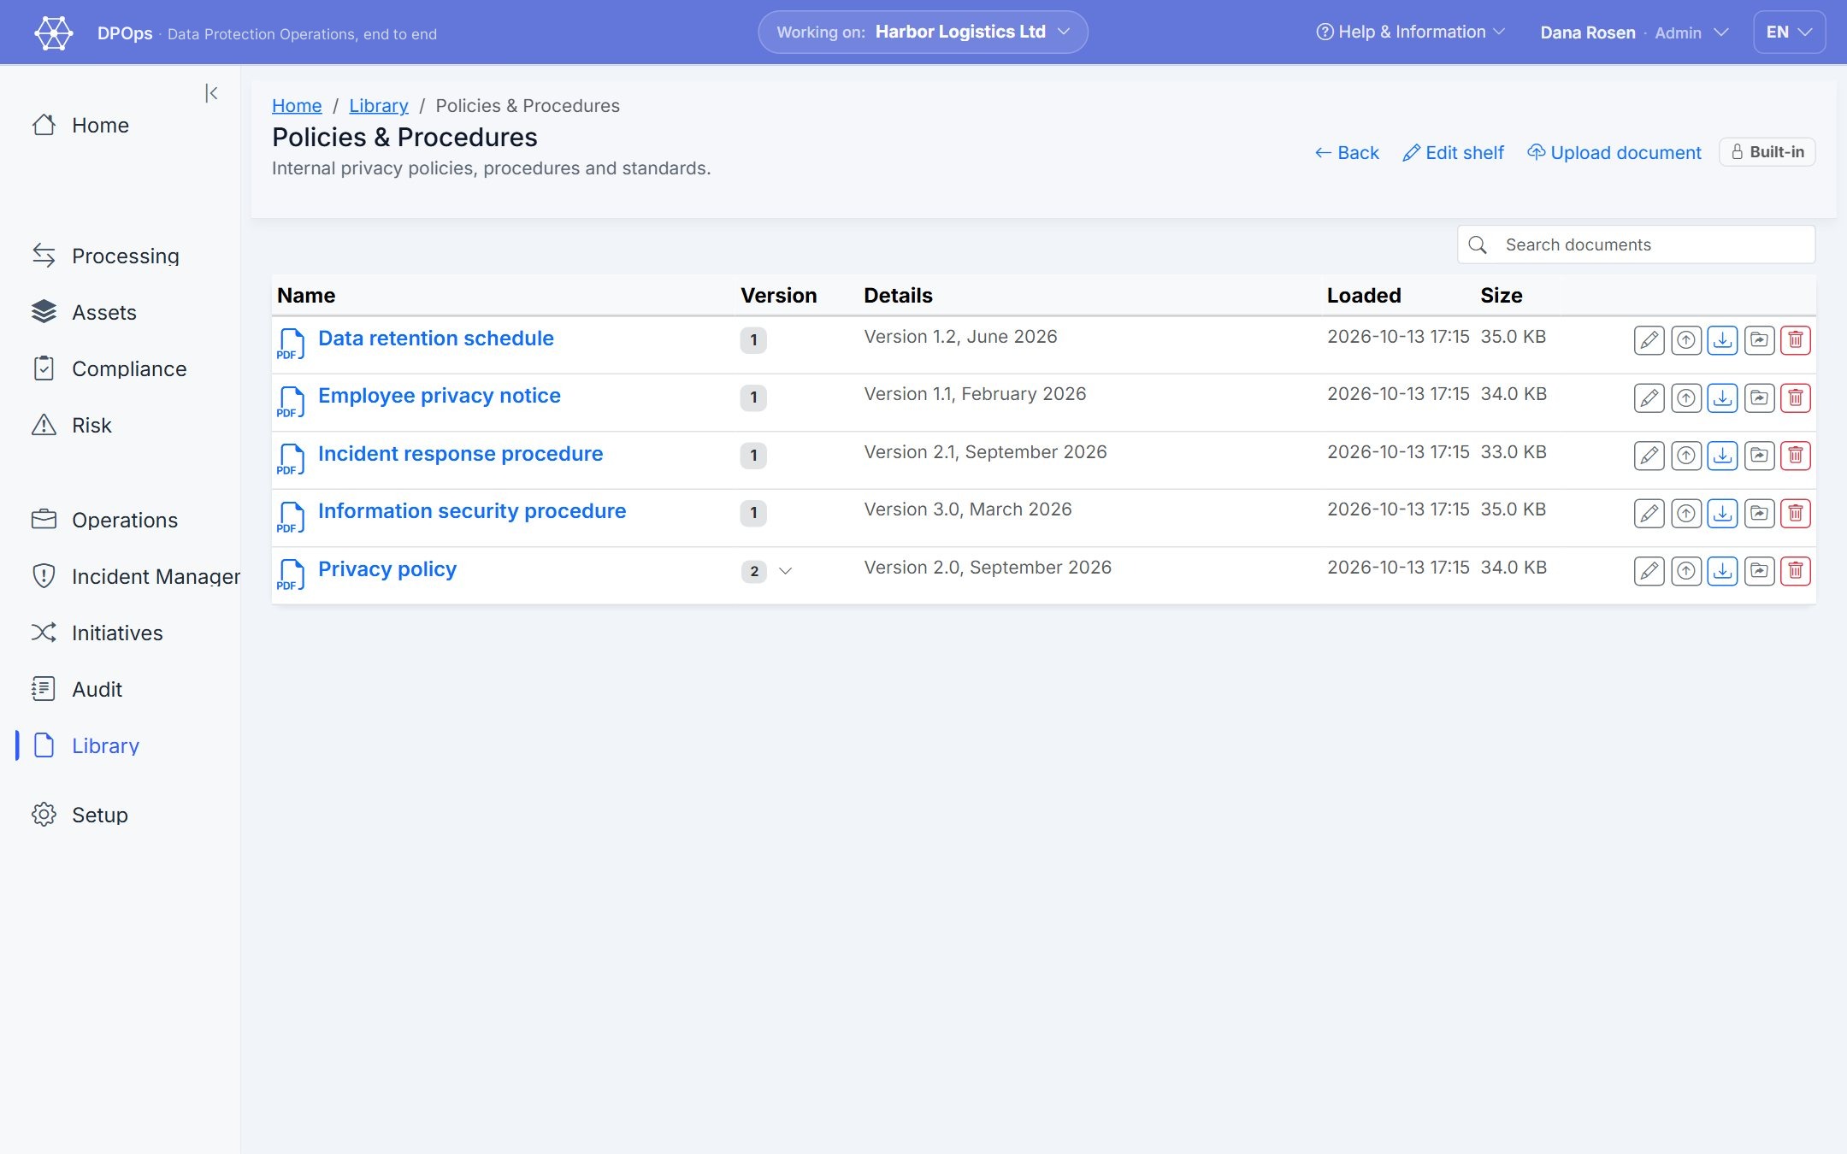The image size is (1847, 1154).
Task: Click the Name column header
Action: [306, 296]
